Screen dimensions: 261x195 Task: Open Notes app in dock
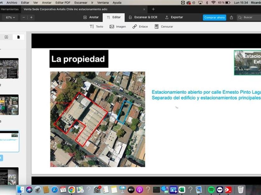coord(114,189)
